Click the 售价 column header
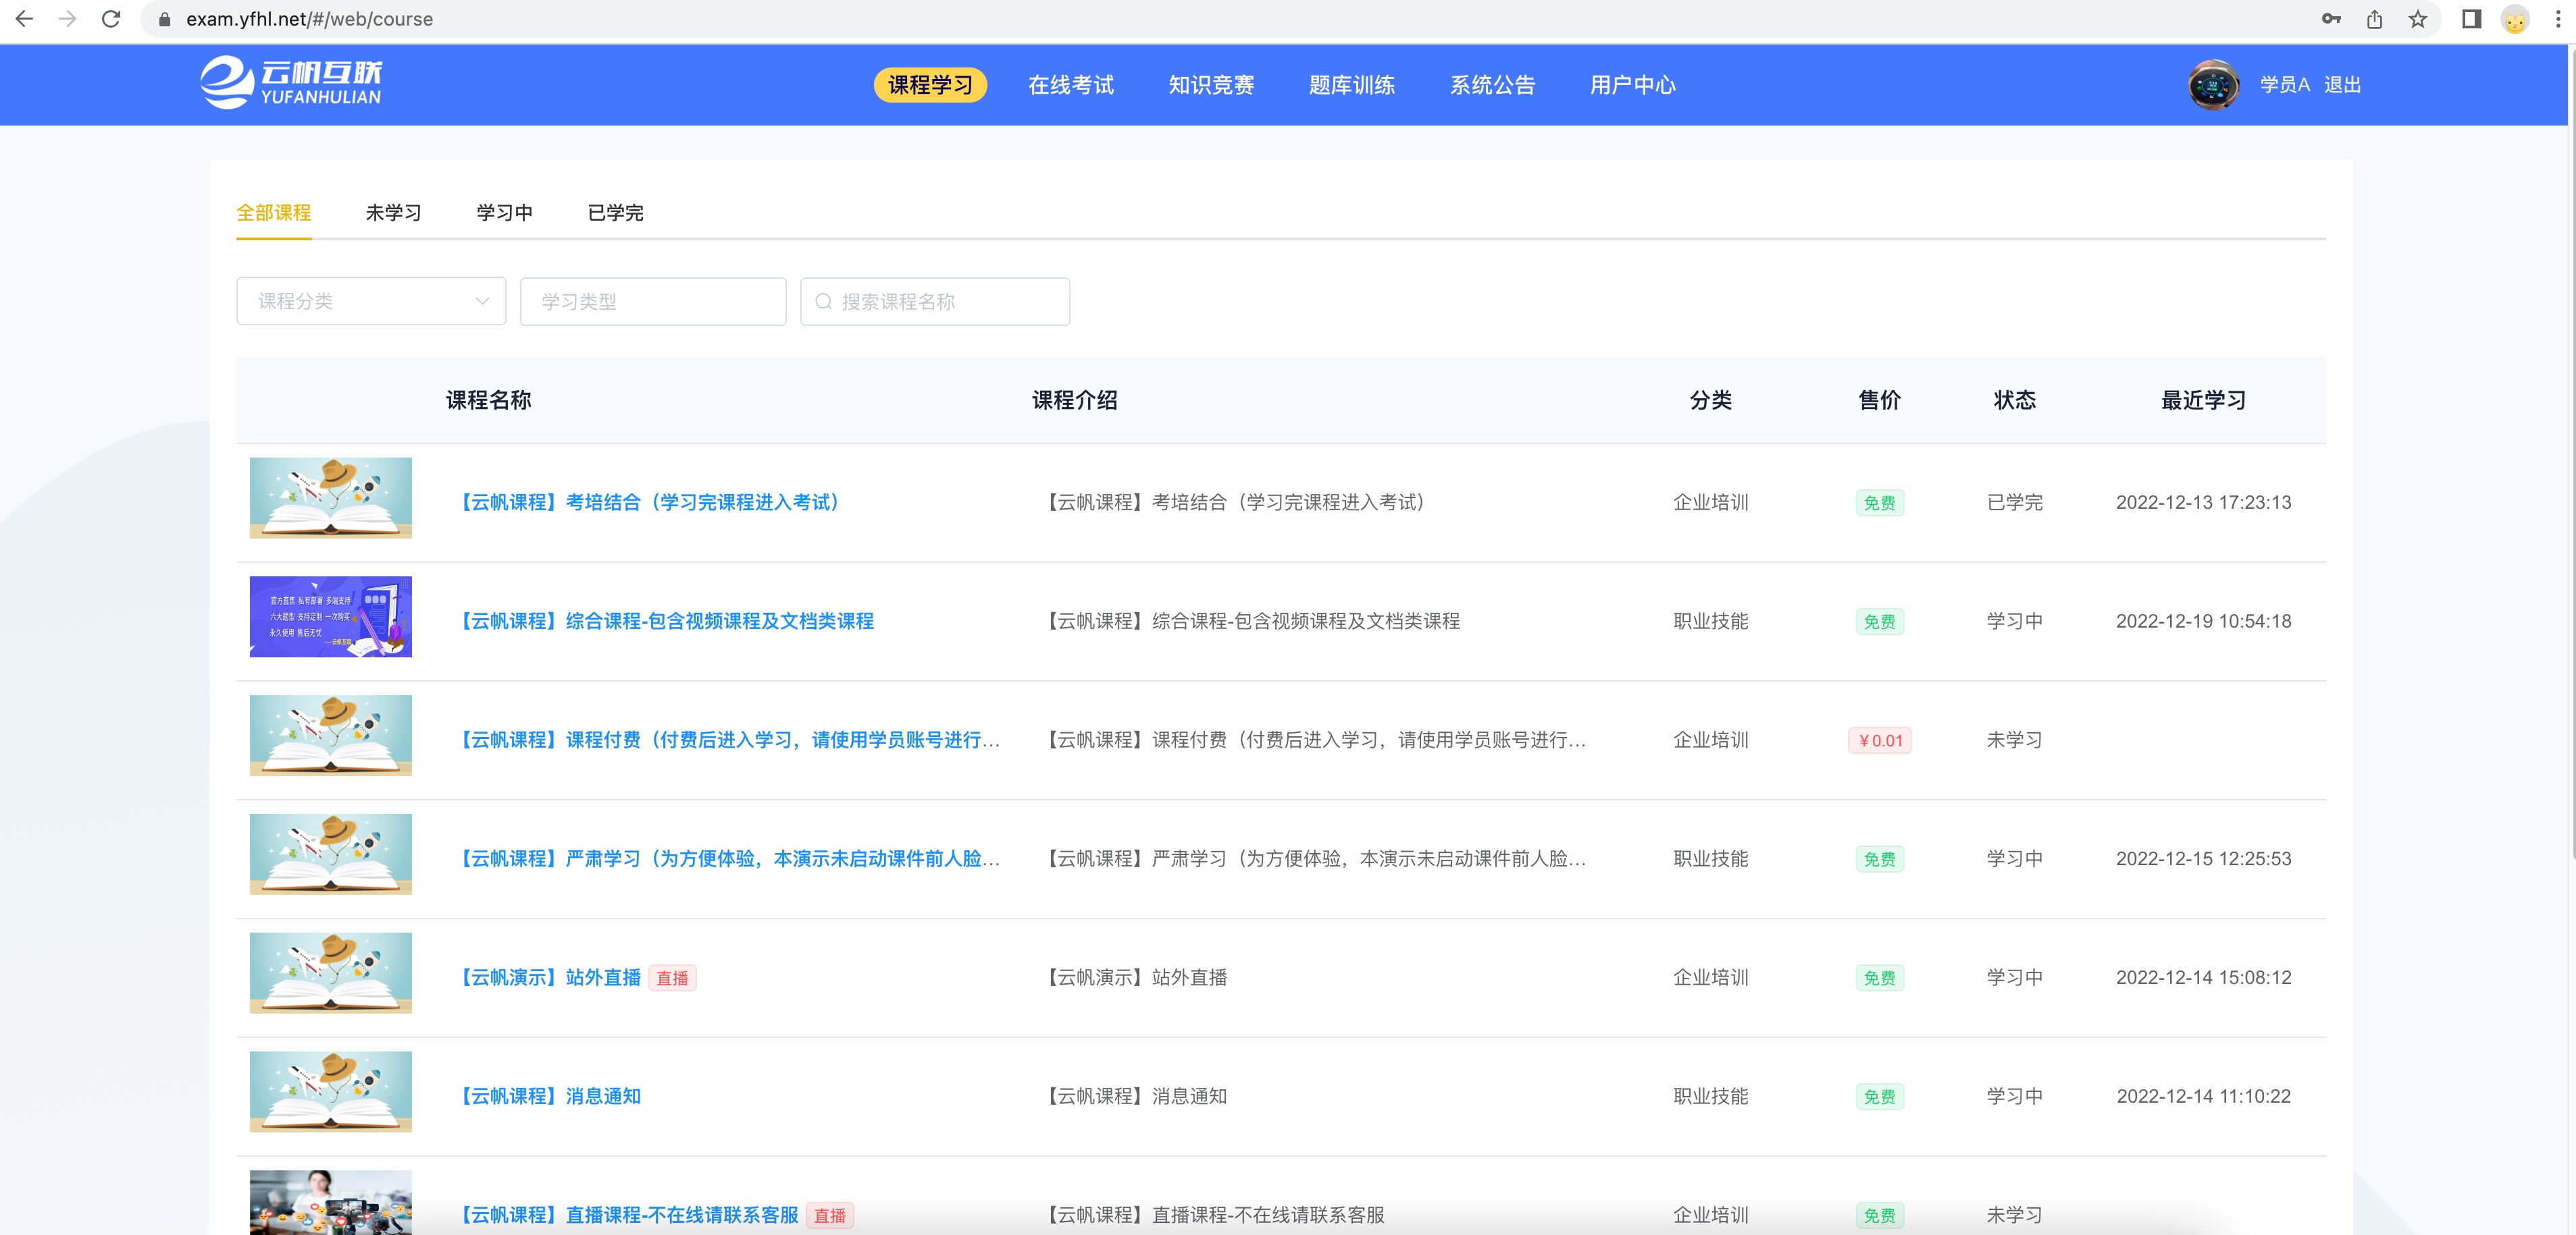 [1879, 401]
